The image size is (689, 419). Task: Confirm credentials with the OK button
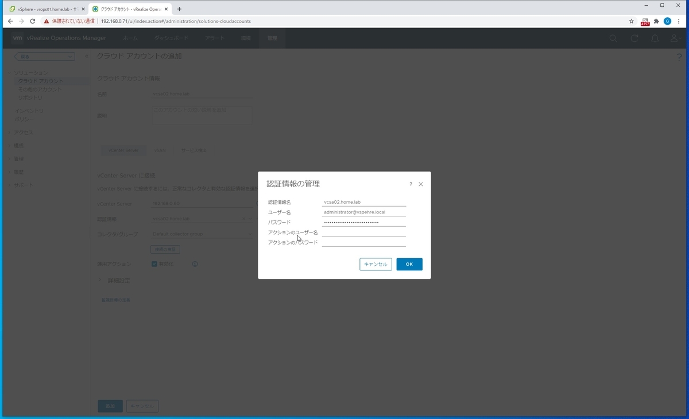[x=409, y=264]
